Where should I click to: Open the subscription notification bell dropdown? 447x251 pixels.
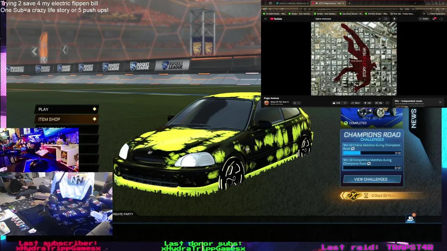(296, 103)
